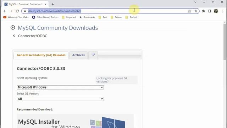227x128 pixels.
Task: Go back using browser back arrow
Action: (5, 11)
